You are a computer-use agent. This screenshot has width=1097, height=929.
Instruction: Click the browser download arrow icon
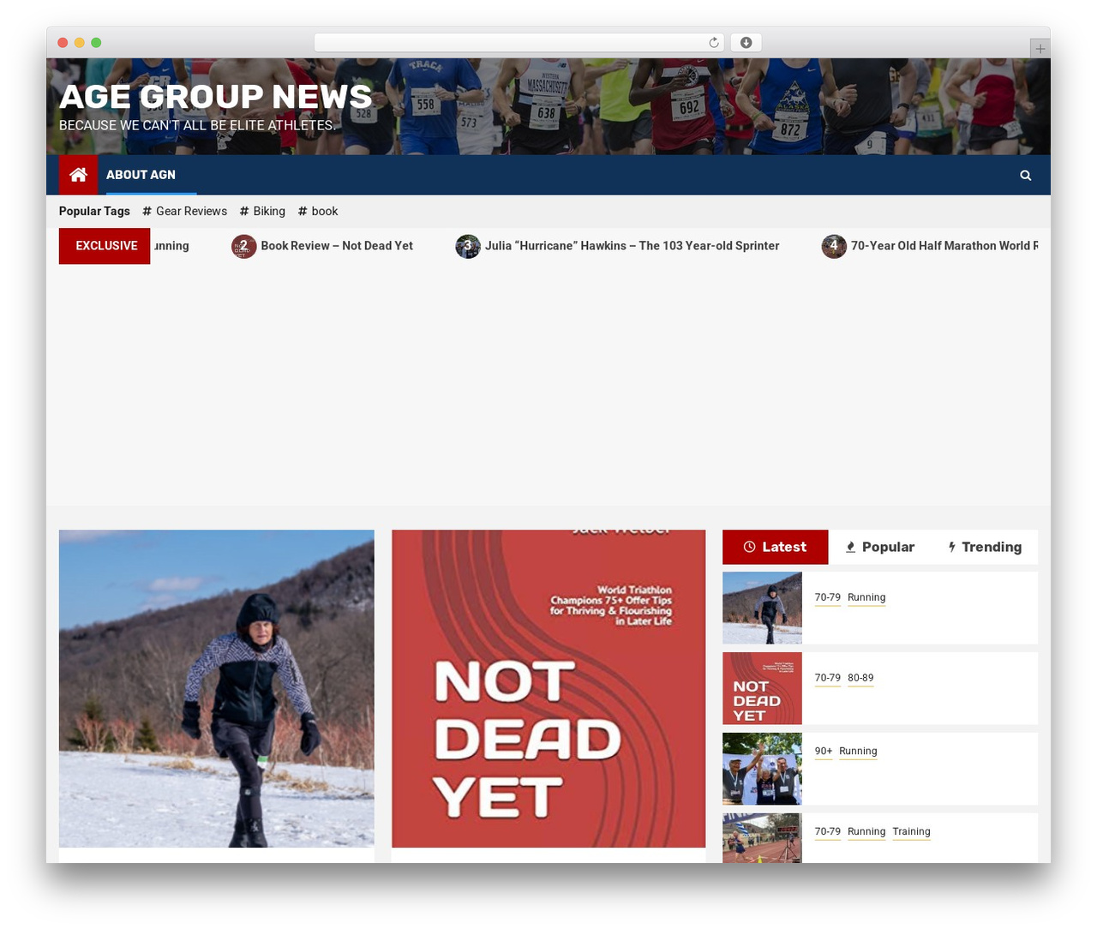(x=746, y=43)
